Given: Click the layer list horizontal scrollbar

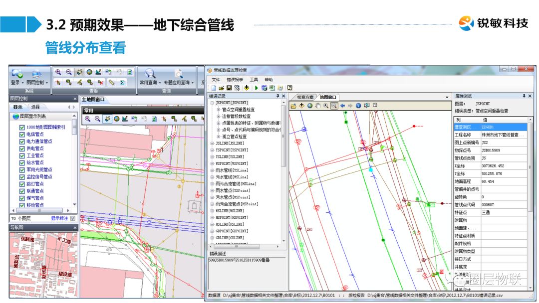Looking at the screenshot, I should tap(40, 210).
